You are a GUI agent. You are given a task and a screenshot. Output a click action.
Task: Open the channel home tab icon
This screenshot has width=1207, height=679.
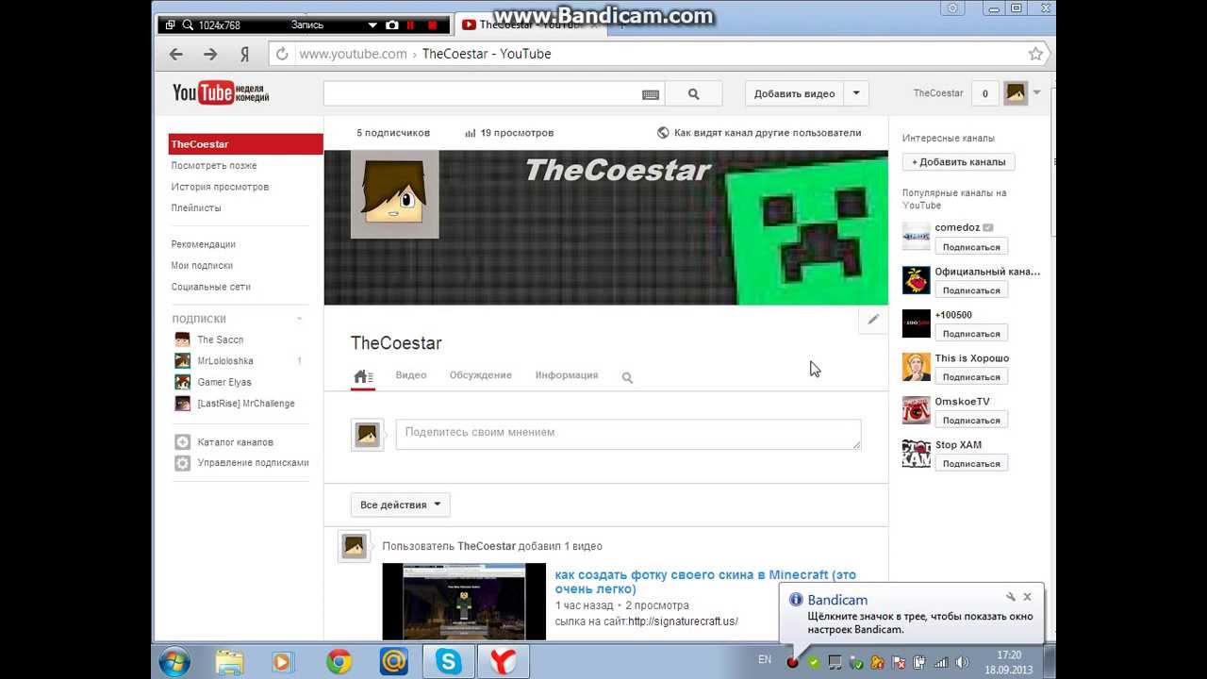point(363,376)
